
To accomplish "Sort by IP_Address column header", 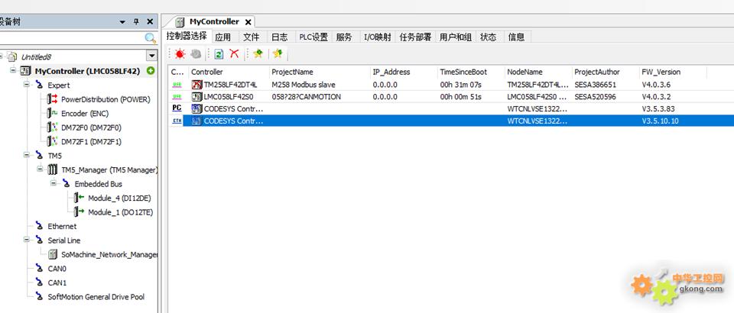I will coord(404,72).
